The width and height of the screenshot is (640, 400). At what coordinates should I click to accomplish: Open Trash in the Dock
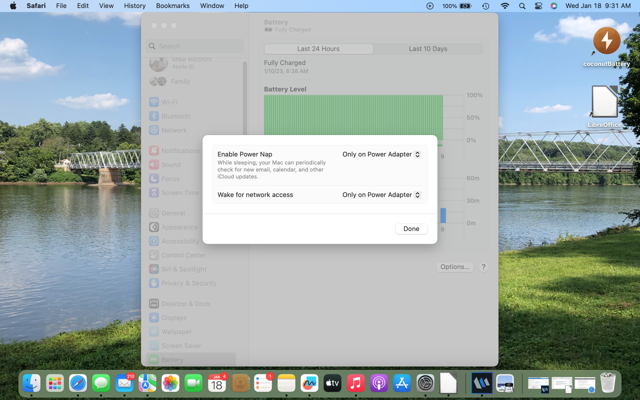pyautogui.click(x=608, y=383)
